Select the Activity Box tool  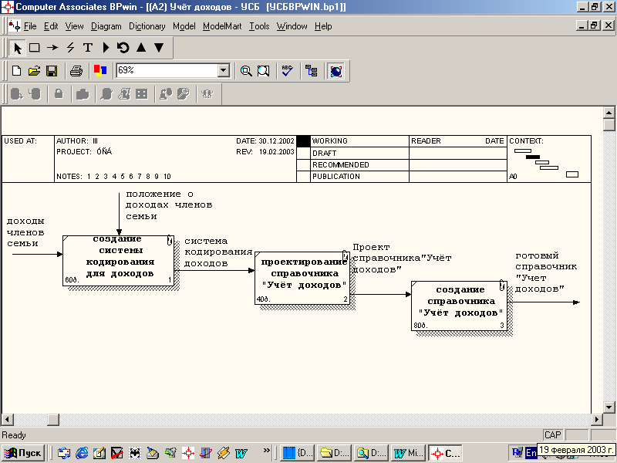pyautogui.click(x=35, y=48)
